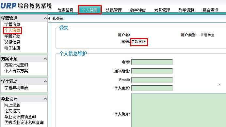Click the URP 综合教务系统 logo

[26, 6]
